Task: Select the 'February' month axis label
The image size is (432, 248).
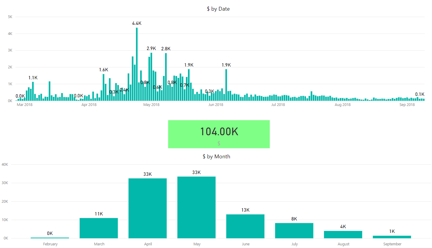Action: (x=50, y=244)
